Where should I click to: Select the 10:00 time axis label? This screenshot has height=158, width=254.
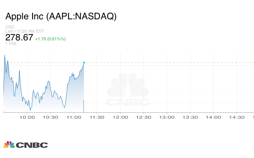tap(27, 117)
